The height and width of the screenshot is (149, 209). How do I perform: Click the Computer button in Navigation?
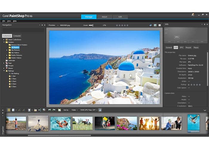17,36
